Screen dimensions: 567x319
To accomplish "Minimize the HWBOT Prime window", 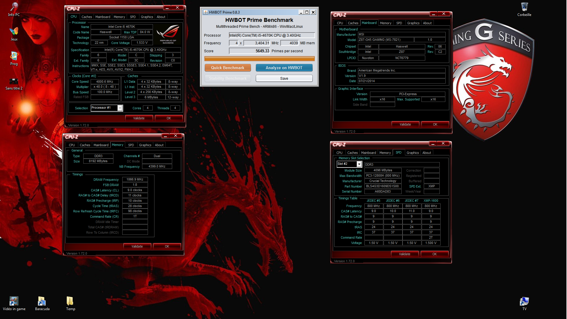I will tap(301, 12).
